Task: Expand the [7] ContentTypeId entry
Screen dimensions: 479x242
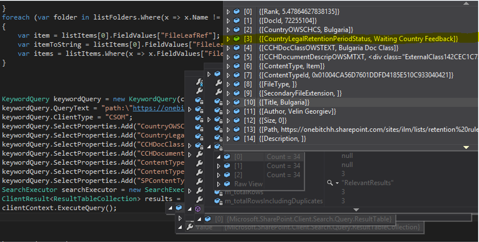Action: pos(228,75)
